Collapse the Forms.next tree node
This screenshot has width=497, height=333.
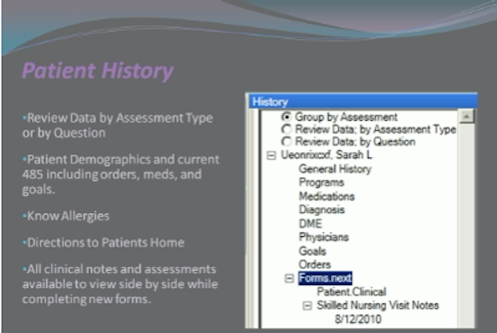(289, 278)
